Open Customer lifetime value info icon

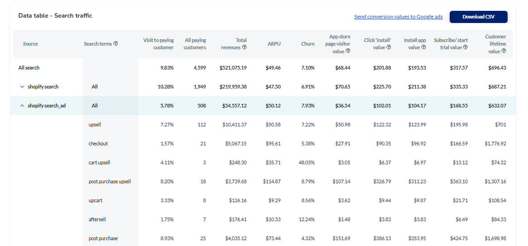(504, 51)
